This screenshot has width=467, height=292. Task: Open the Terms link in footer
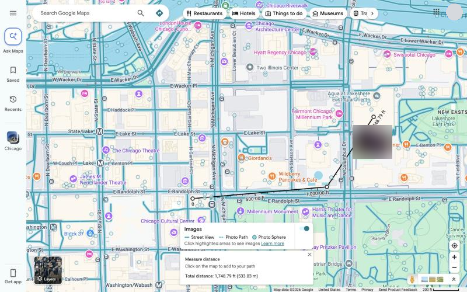(x=351, y=290)
